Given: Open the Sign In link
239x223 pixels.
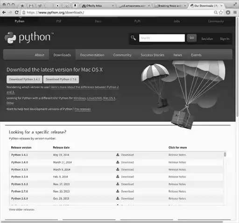Looking at the screenshot, I should click(x=225, y=39).
